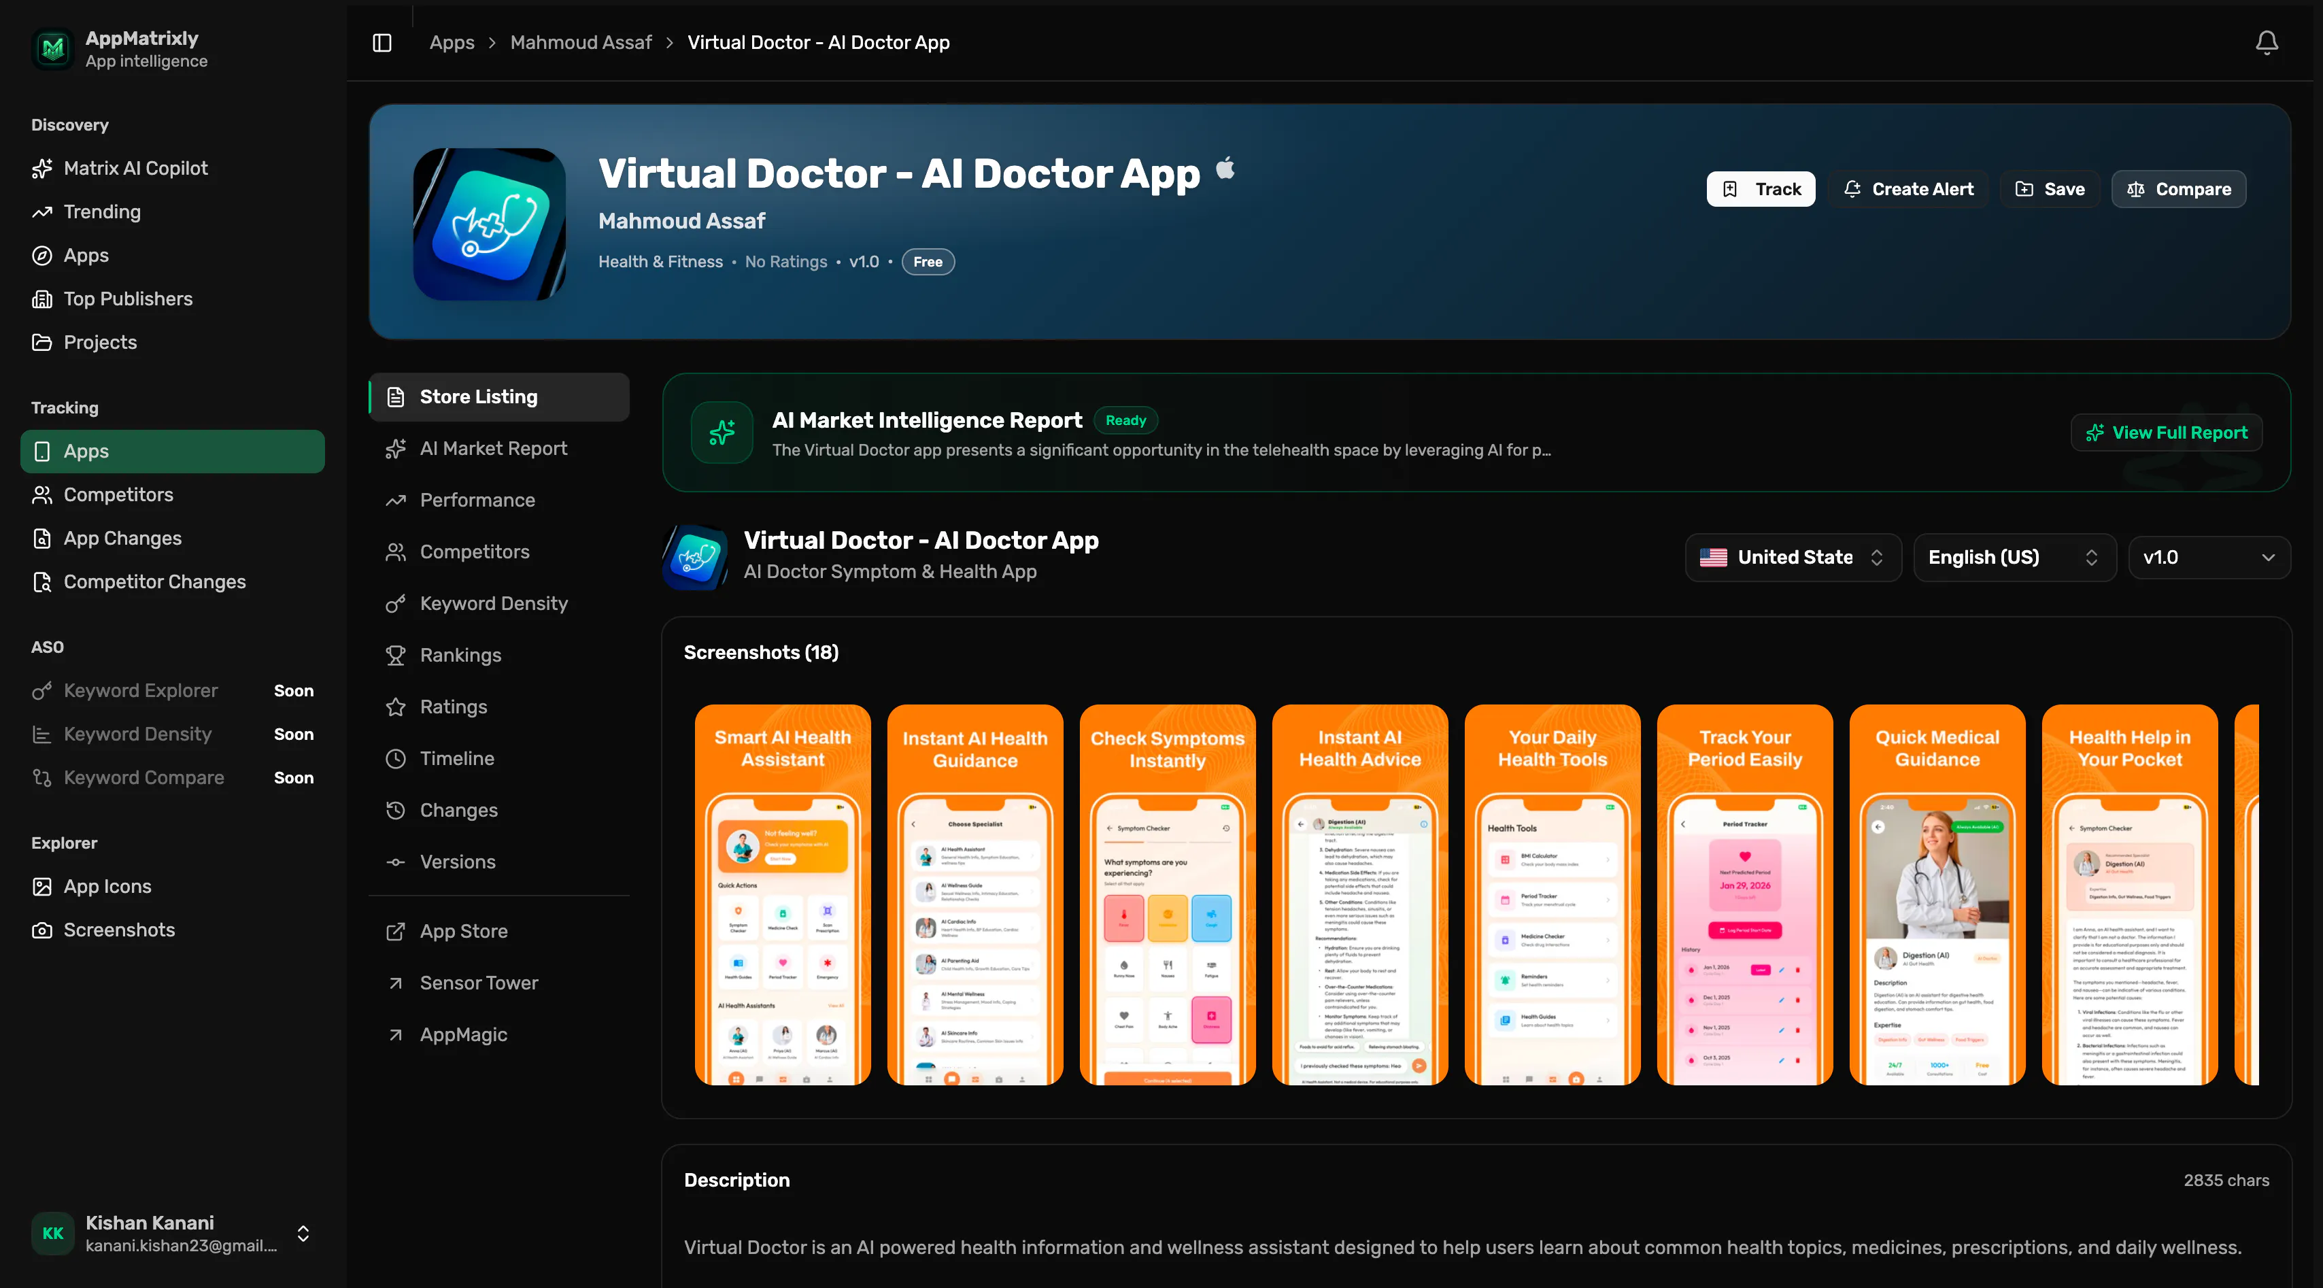
Task: Open Competitor Changes
Action: pos(172,581)
